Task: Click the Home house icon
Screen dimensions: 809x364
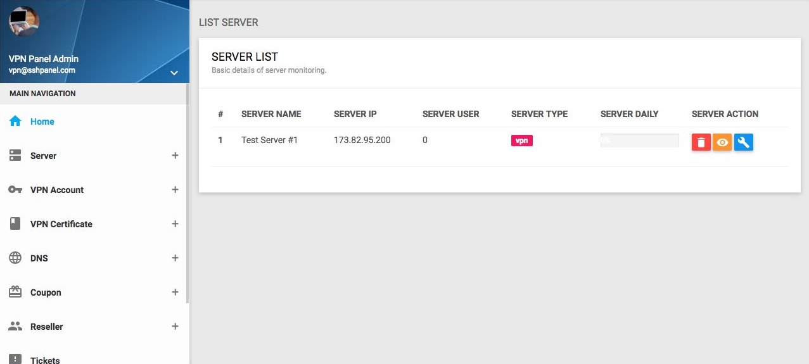Action: [15, 122]
